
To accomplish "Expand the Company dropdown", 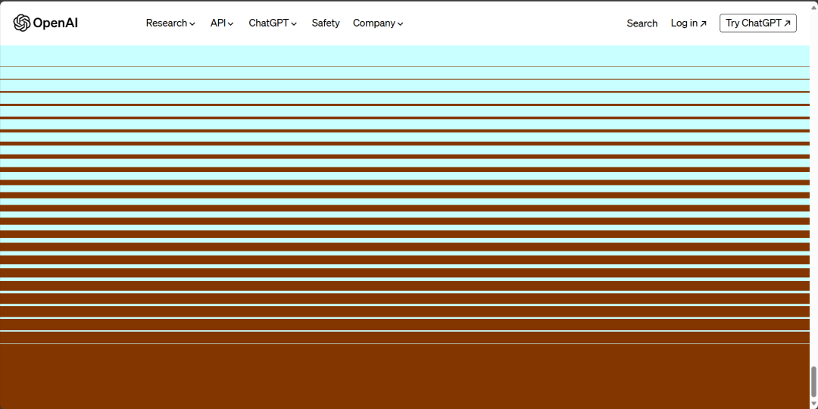I will 374,23.
